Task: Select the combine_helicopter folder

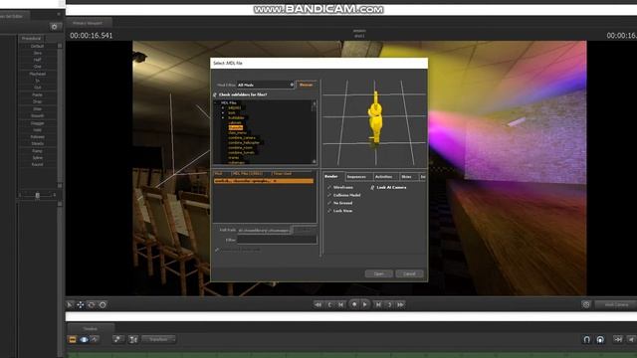Action: click(244, 143)
